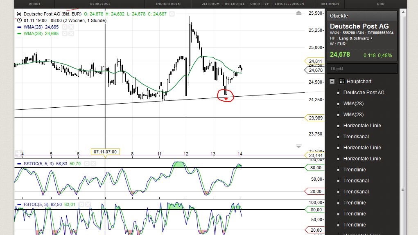
Task: Remove the green WMA(28) indicator
Action: [x=71, y=33]
